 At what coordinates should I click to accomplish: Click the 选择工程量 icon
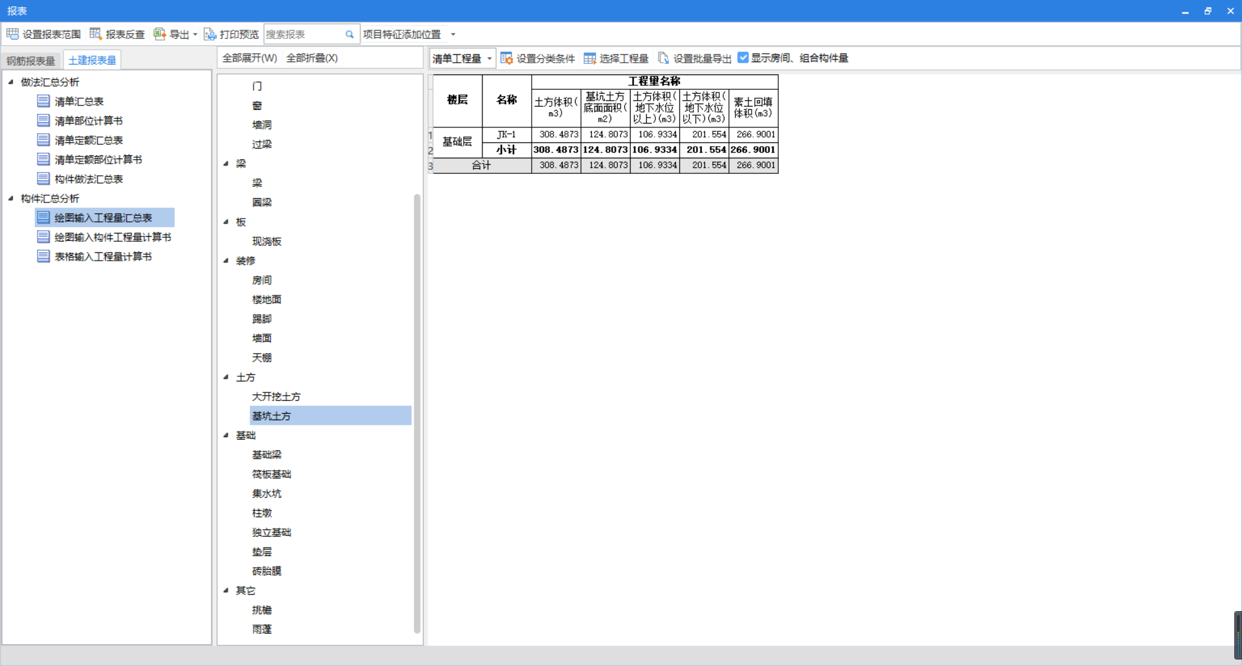click(590, 58)
